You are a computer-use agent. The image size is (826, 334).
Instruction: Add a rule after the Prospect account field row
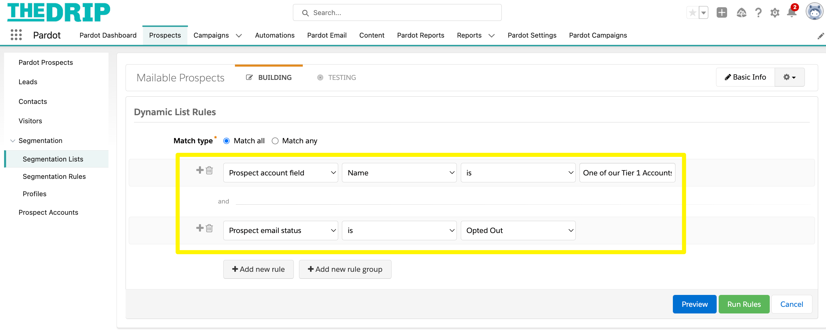coord(200,170)
